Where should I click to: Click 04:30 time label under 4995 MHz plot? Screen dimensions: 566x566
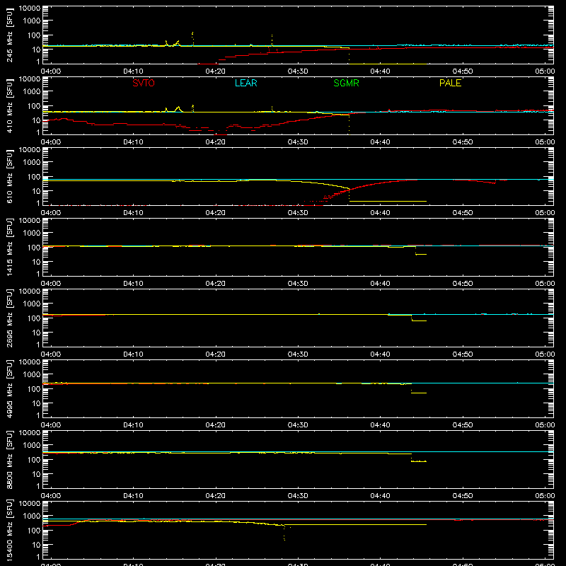pos(298,425)
